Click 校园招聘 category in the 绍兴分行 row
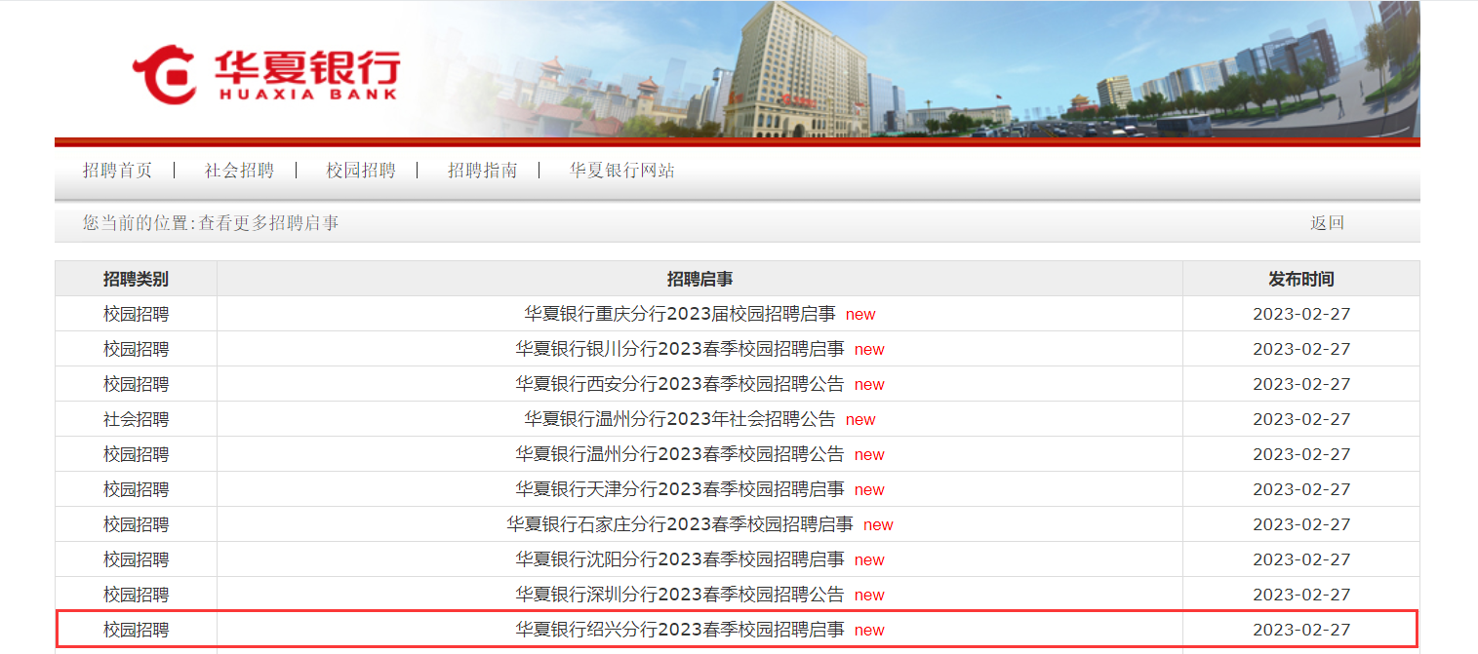Image resolution: width=1478 pixels, height=654 pixels. tap(136, 630)
